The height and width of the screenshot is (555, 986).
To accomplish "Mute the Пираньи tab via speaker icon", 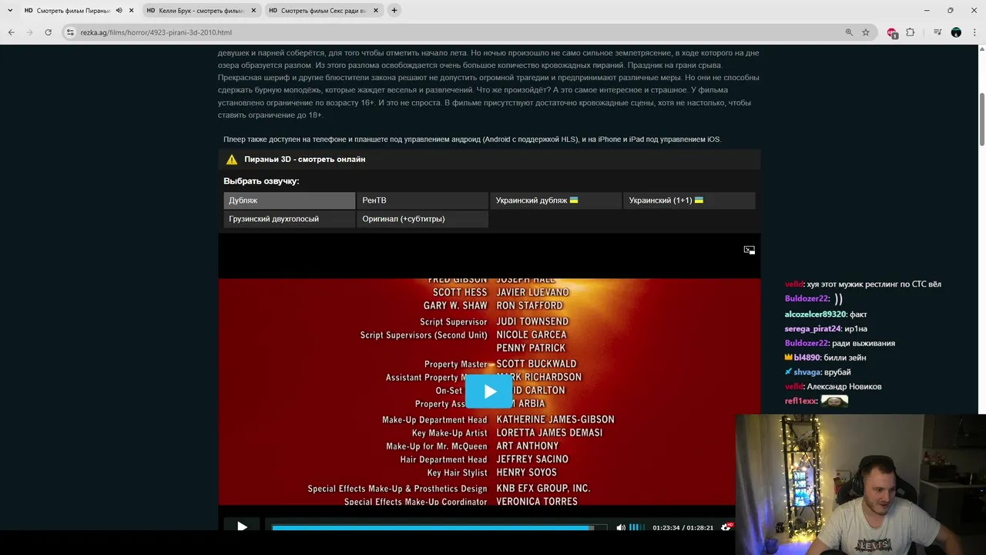I will pyautogui.click(x=119, y=11).
